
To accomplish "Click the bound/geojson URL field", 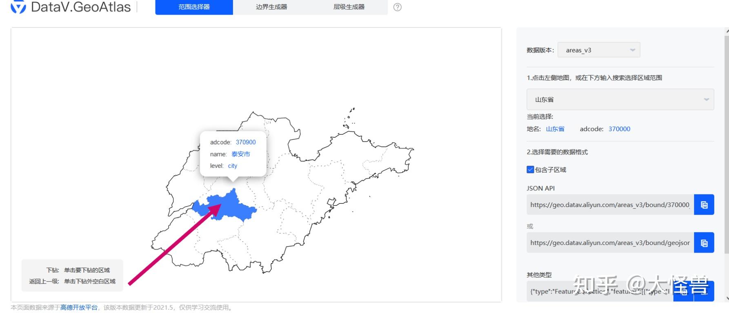I will 610,243.
